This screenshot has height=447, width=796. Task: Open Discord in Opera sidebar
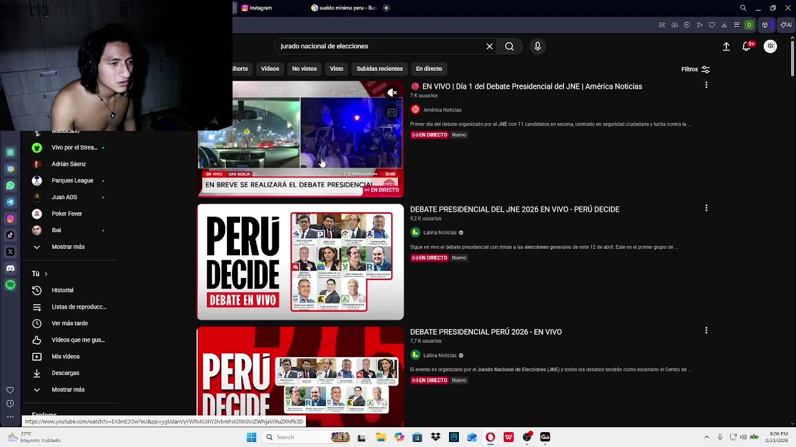(11, 268)
